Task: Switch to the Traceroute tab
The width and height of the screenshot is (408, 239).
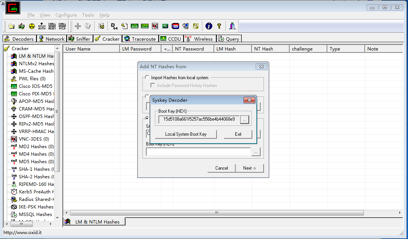Action: [140, 39]
